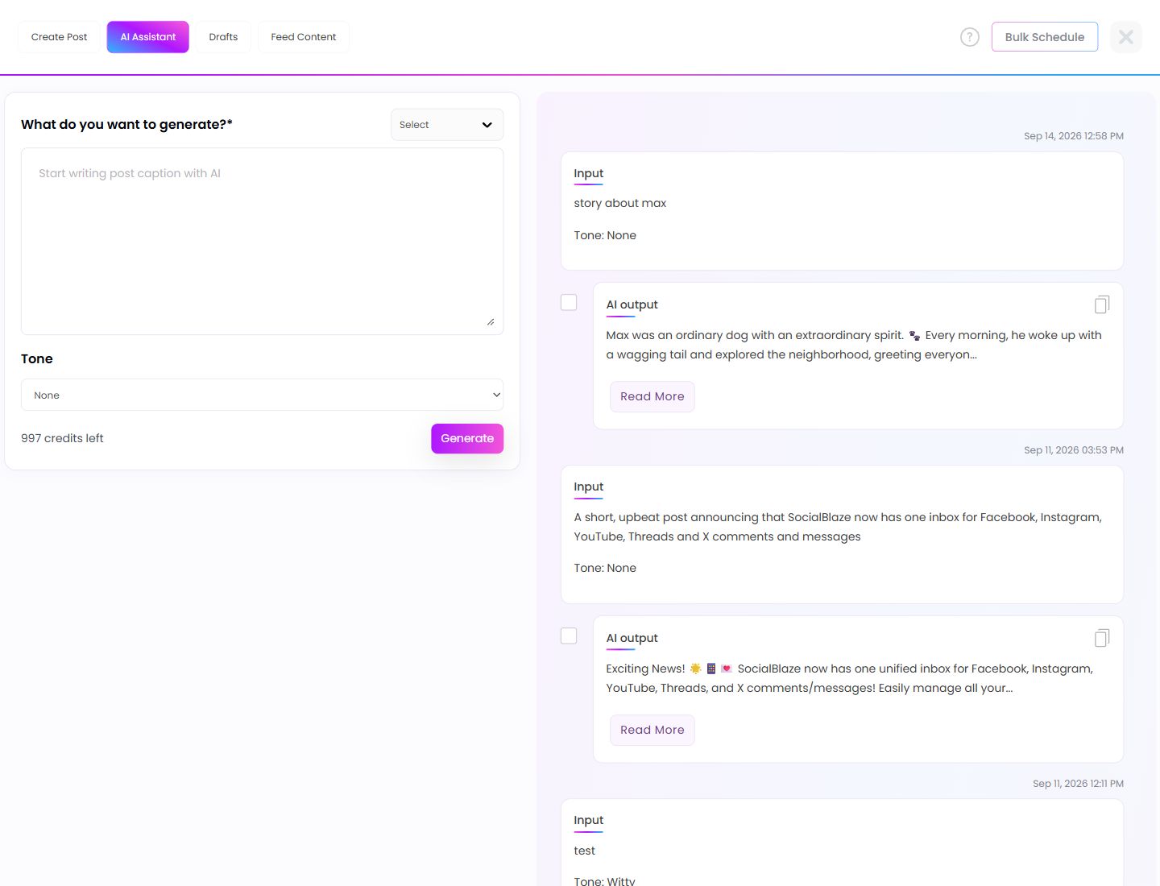Screen dimensions: 1160x886
Task: Close the post composer with X
Action: coord(1126,37)
